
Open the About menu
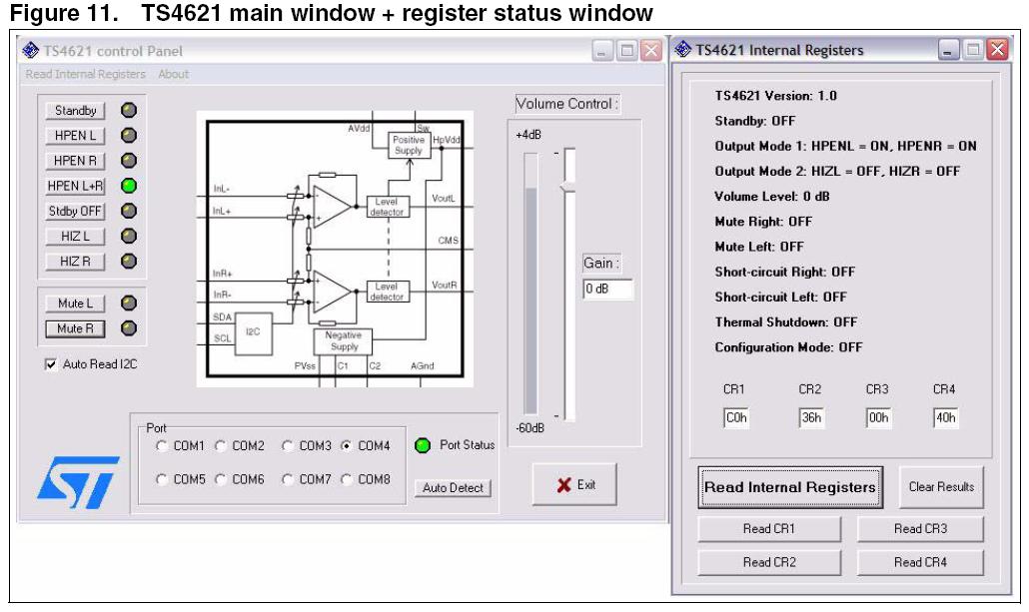173,75
